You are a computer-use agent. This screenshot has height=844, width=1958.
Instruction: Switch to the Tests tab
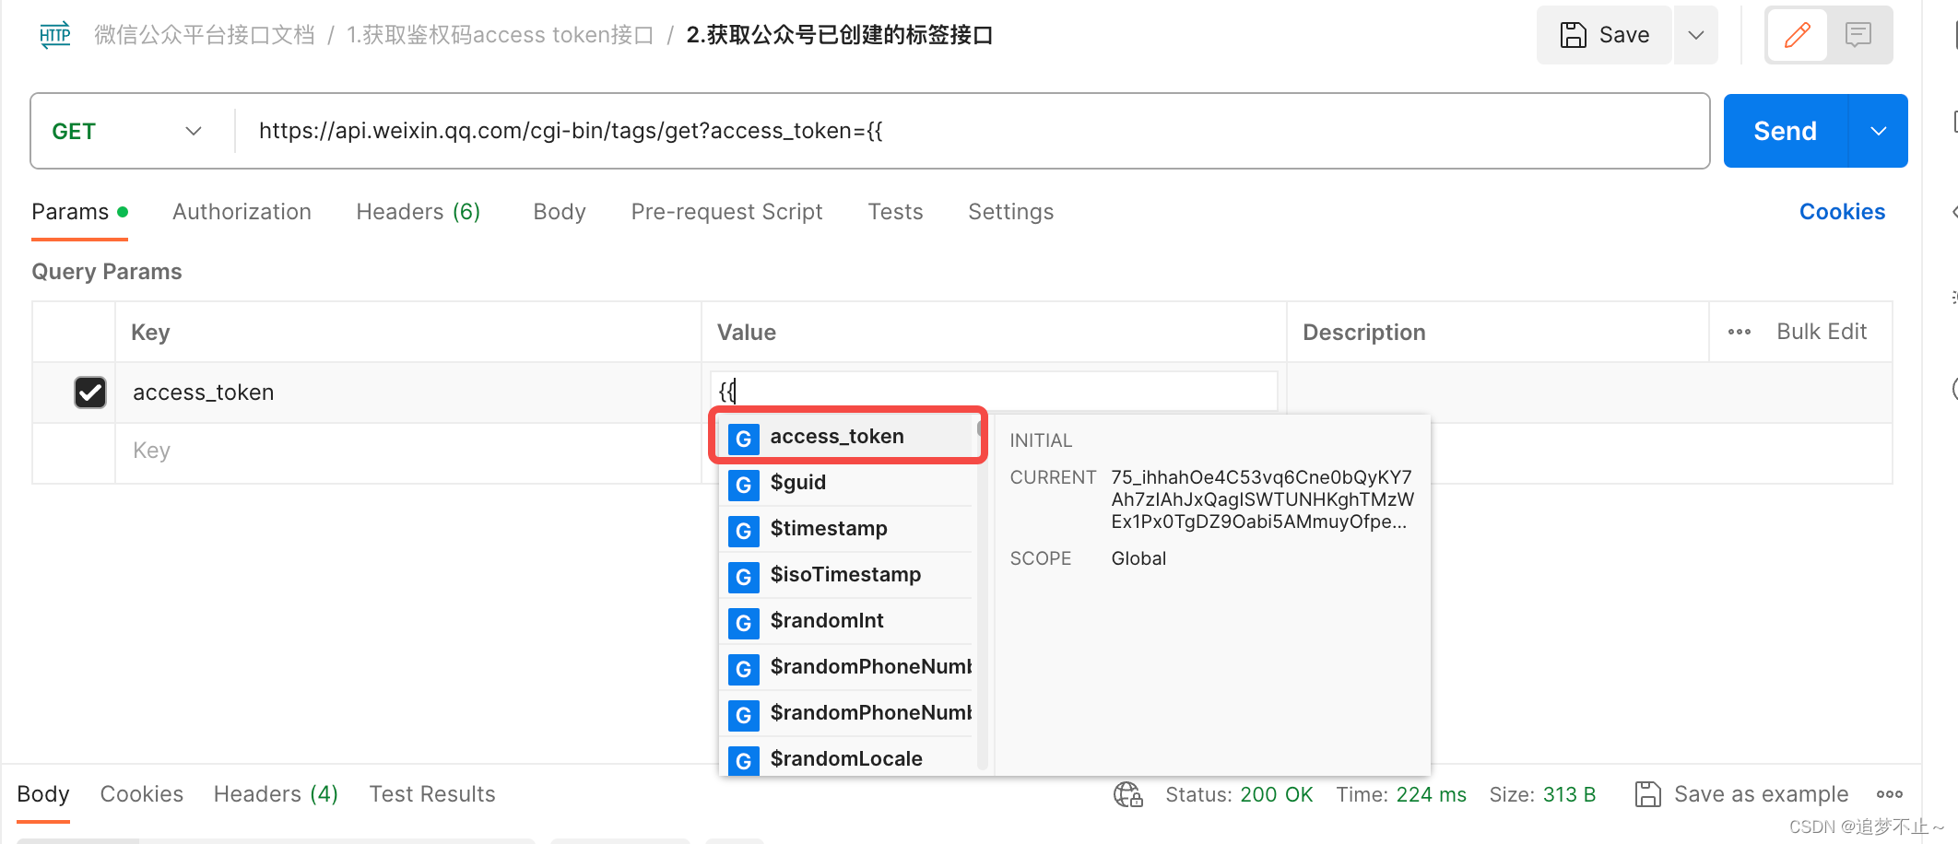click(895, 212)
